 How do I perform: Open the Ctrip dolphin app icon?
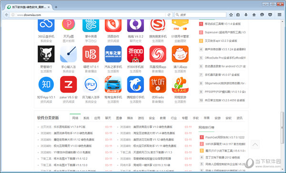[135, 84]
